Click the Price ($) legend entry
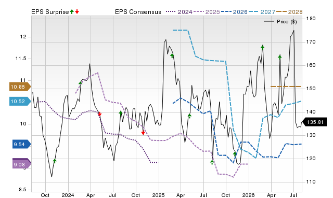This screenshot has width=333, height=198. tap(280, 22)
